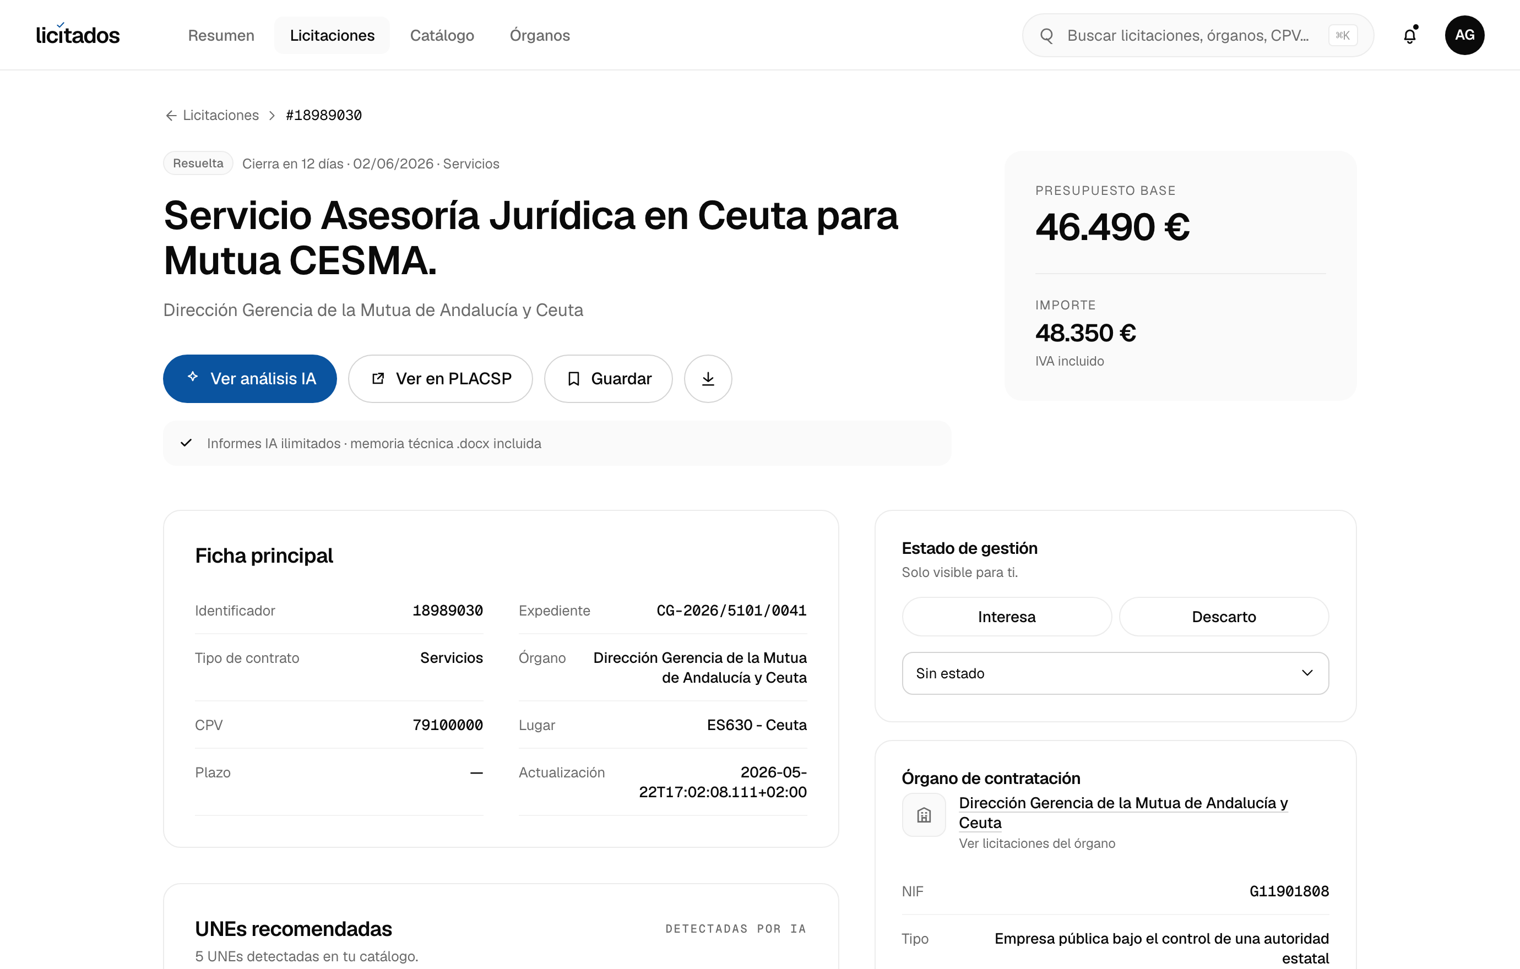1520x969 pixels.
Task: Click DETECTADAS POR IA label
Action: click(736, 929)
